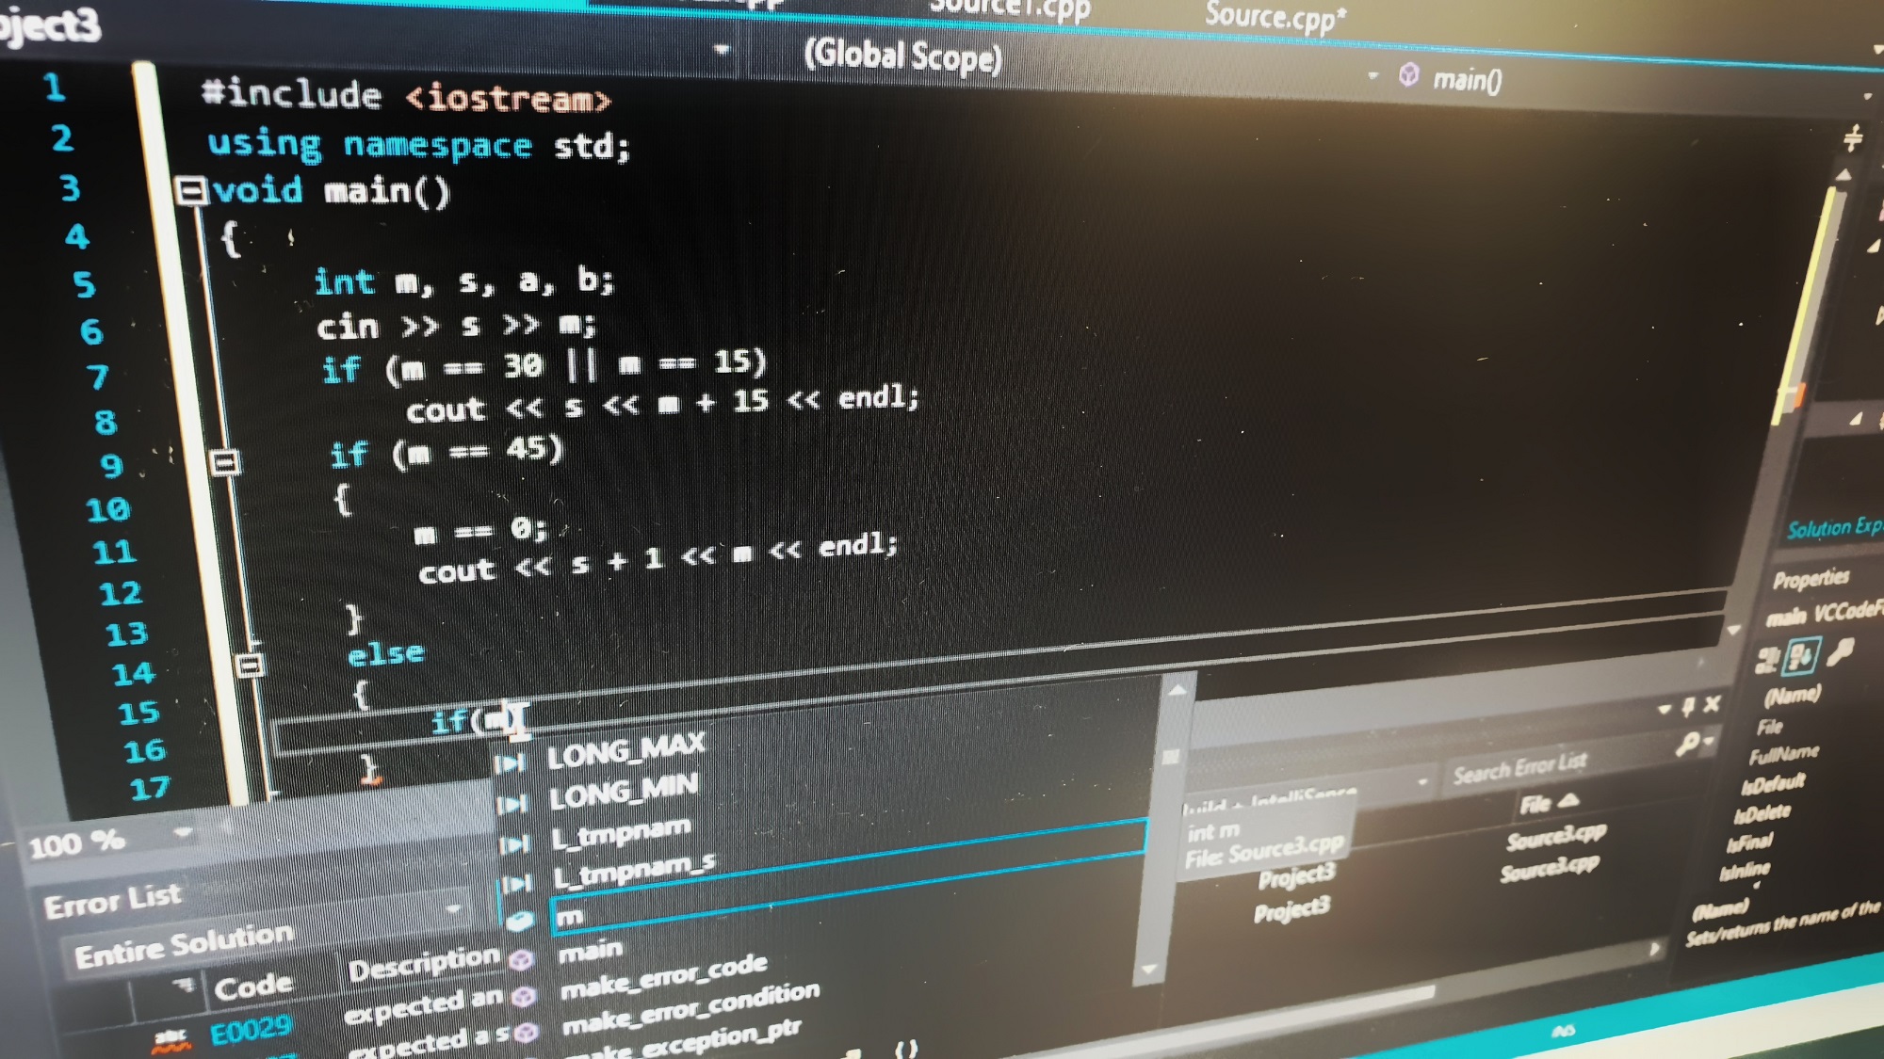Open Property Pages wrench icon
The image size is (1884, 1059).
click(1841, 650)
